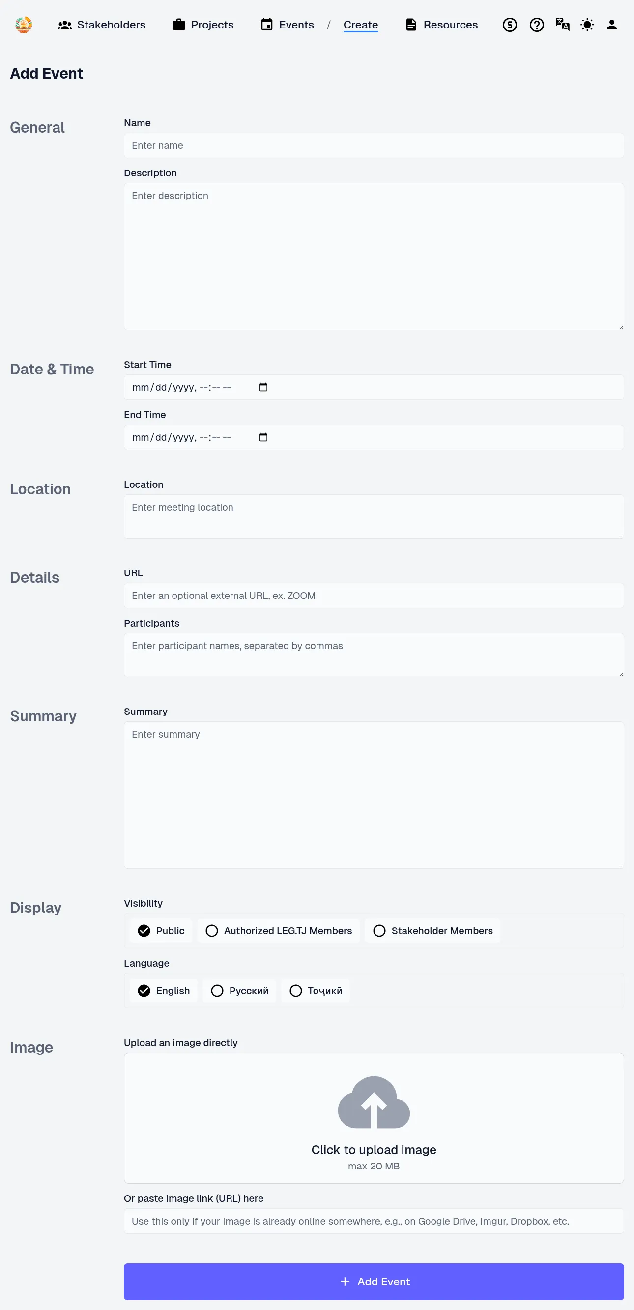The width and height of the screenshot is (634, 1310).
Task: Toggle the light/dark theme sun icon
Action: [x=587, y=25]
